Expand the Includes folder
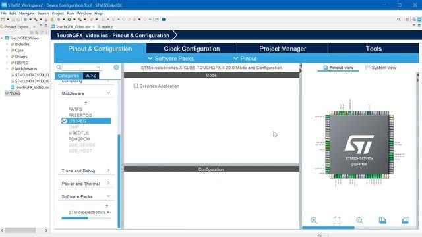This screenshot has width=422, height=237. [7, 44]
